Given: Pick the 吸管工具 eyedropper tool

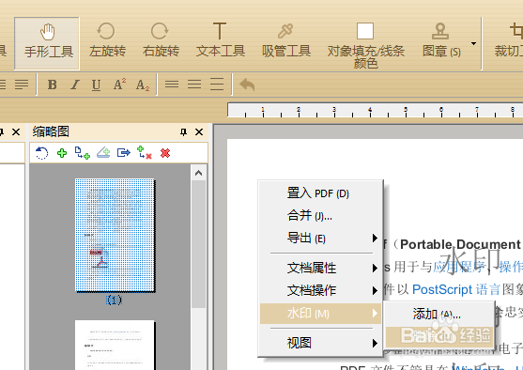Looking at the screenshot, I should 286,40.
